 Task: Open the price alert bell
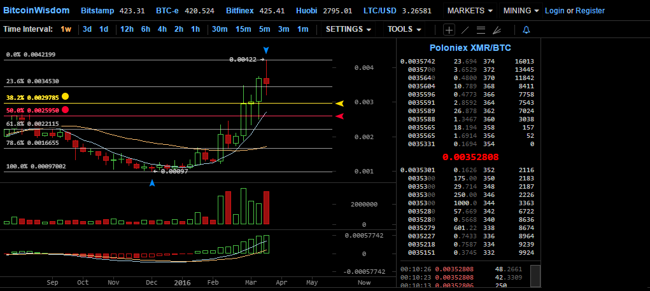(526, 29)
